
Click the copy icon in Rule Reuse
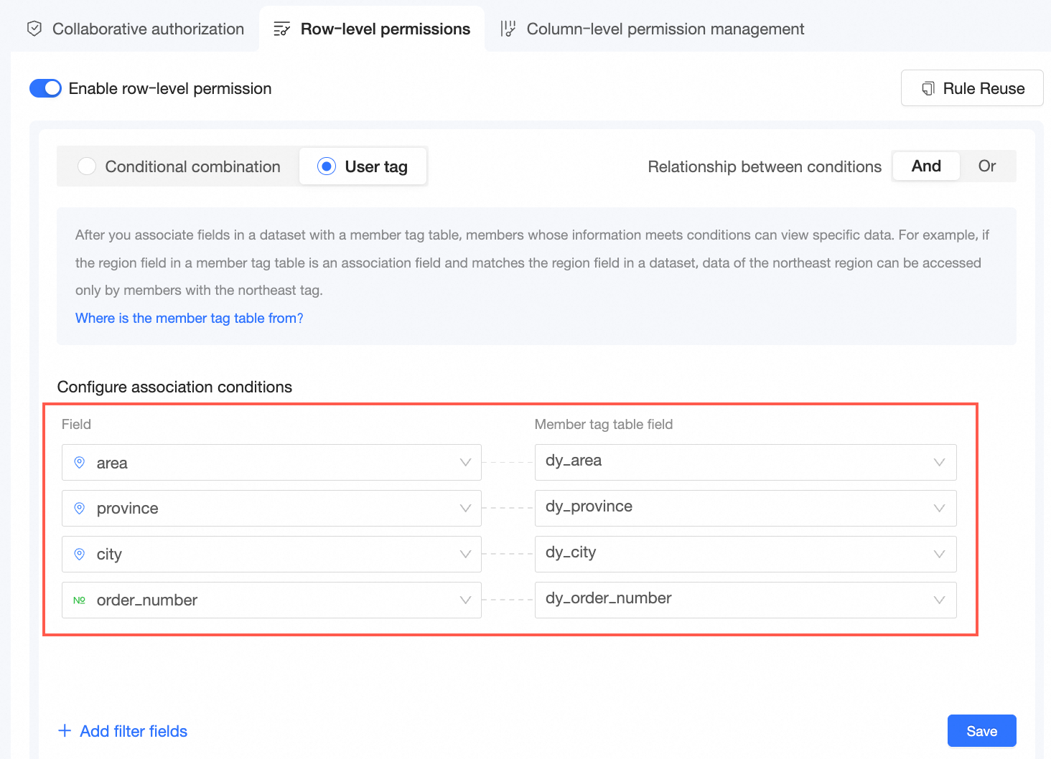coord(928,88)
